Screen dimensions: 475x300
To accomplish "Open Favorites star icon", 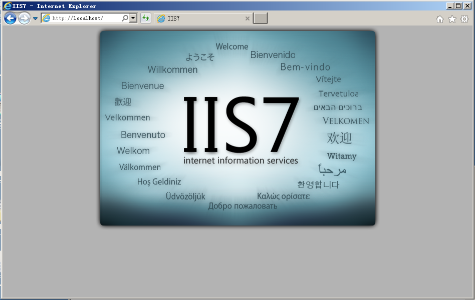I will click(452, 19).
